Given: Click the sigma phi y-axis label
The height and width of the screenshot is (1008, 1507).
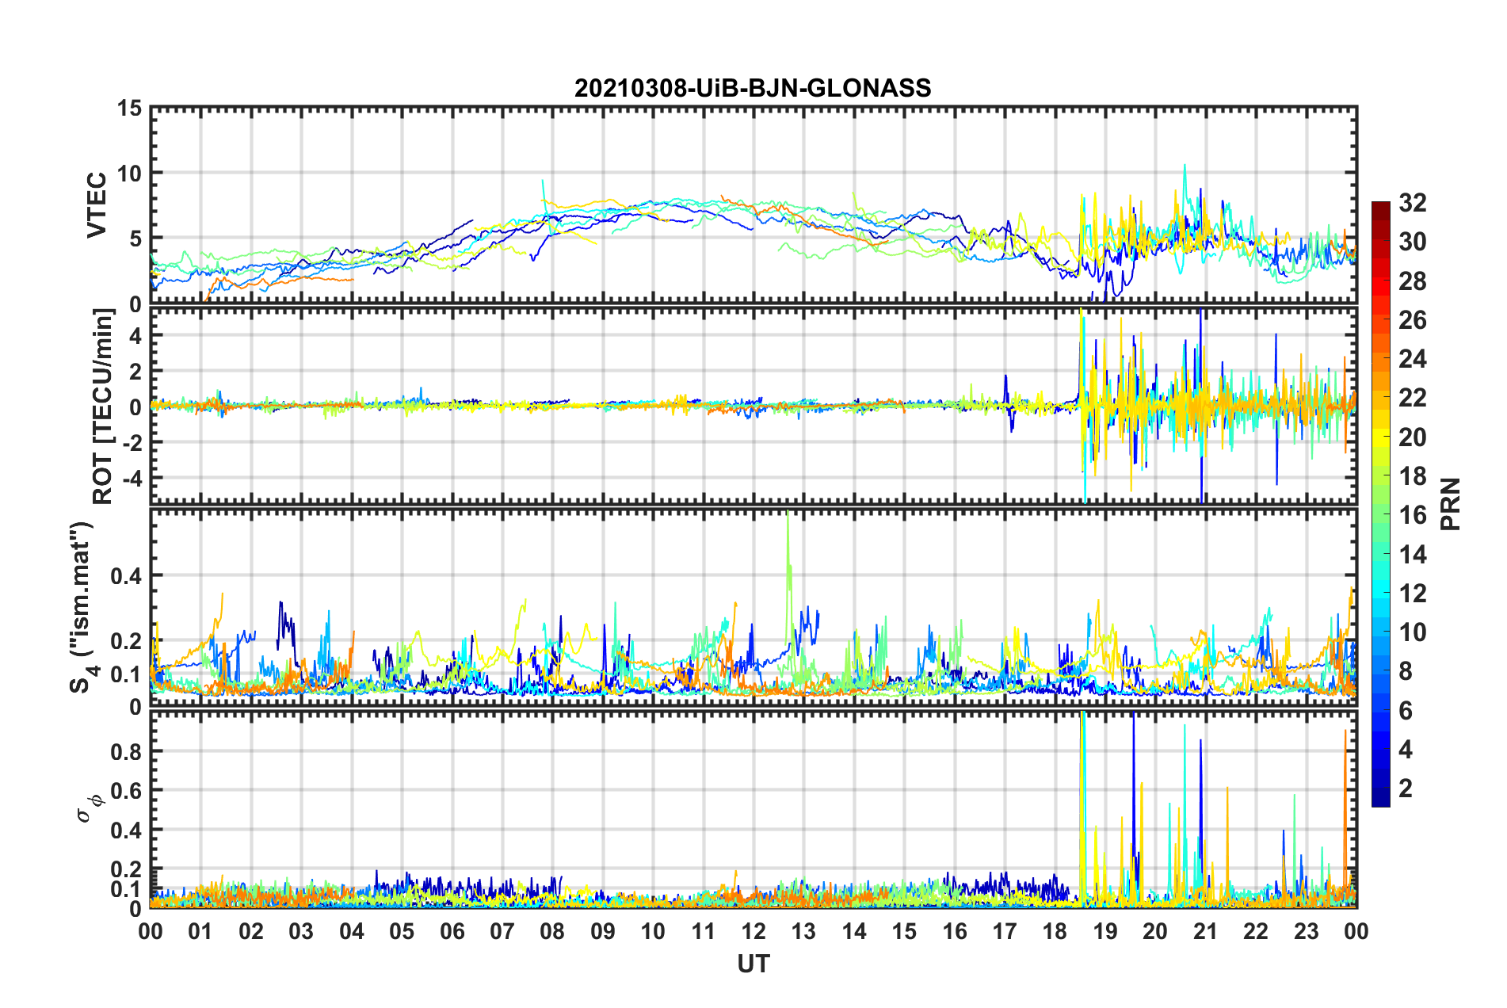Looking at the screenshot, I should click(x=90, y=808).
